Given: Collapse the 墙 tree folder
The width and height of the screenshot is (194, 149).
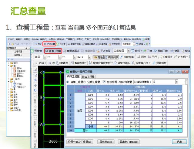Looking at the screenshot, I should [x=8, y=66].
